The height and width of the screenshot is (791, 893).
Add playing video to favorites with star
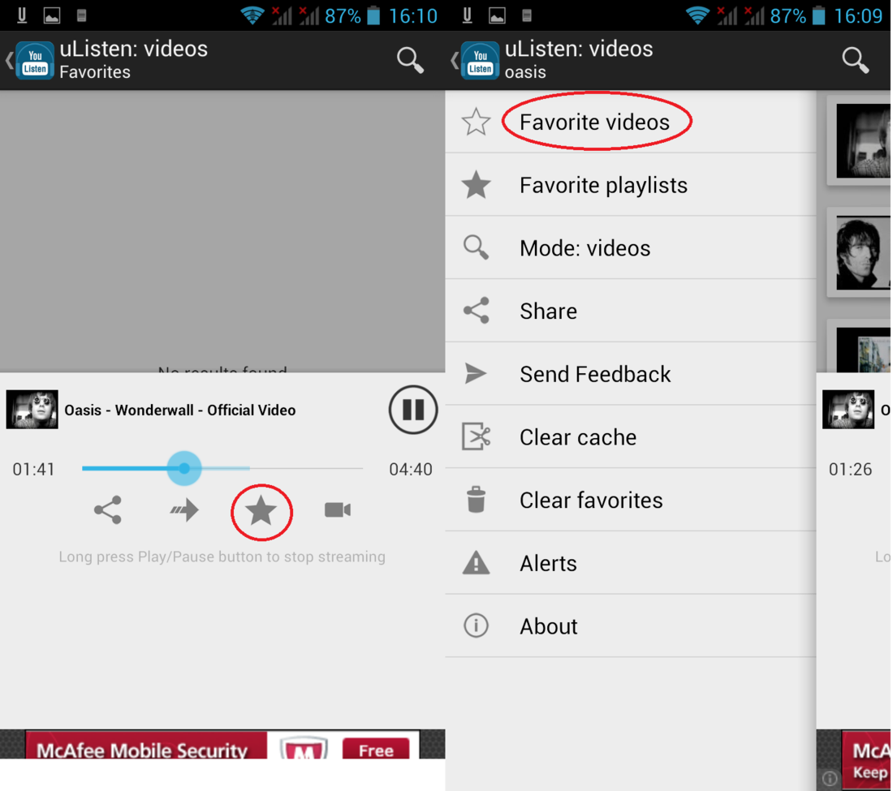click(x=261, y=509)
